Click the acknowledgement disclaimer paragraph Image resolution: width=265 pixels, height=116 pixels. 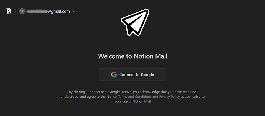[x=132, y=97]
